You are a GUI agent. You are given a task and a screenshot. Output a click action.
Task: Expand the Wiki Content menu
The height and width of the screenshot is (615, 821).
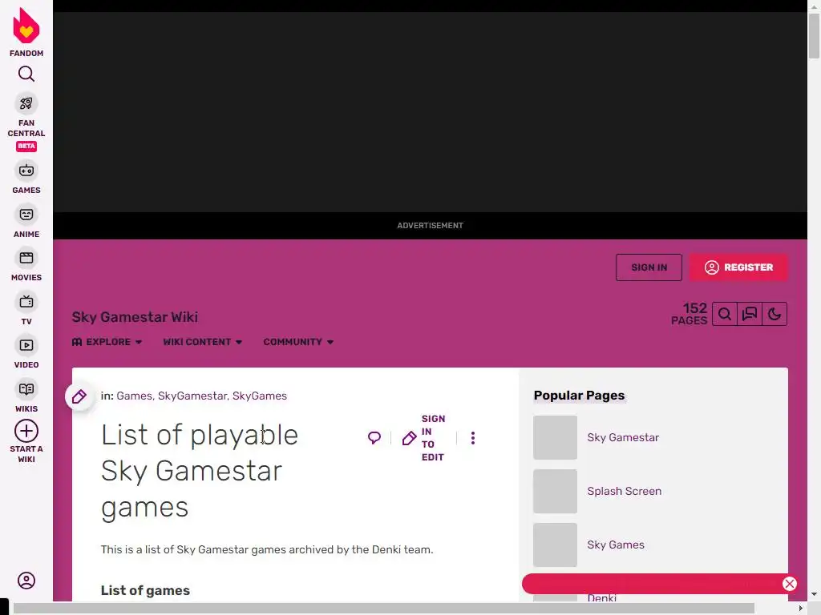[x=202, y=342]
